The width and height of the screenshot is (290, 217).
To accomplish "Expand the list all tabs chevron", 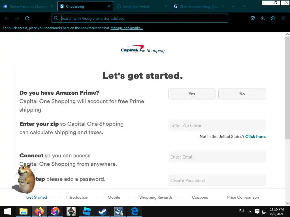I will (244, 6).
